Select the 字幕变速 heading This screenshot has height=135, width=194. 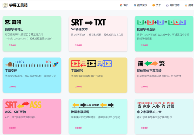(11, 71)
